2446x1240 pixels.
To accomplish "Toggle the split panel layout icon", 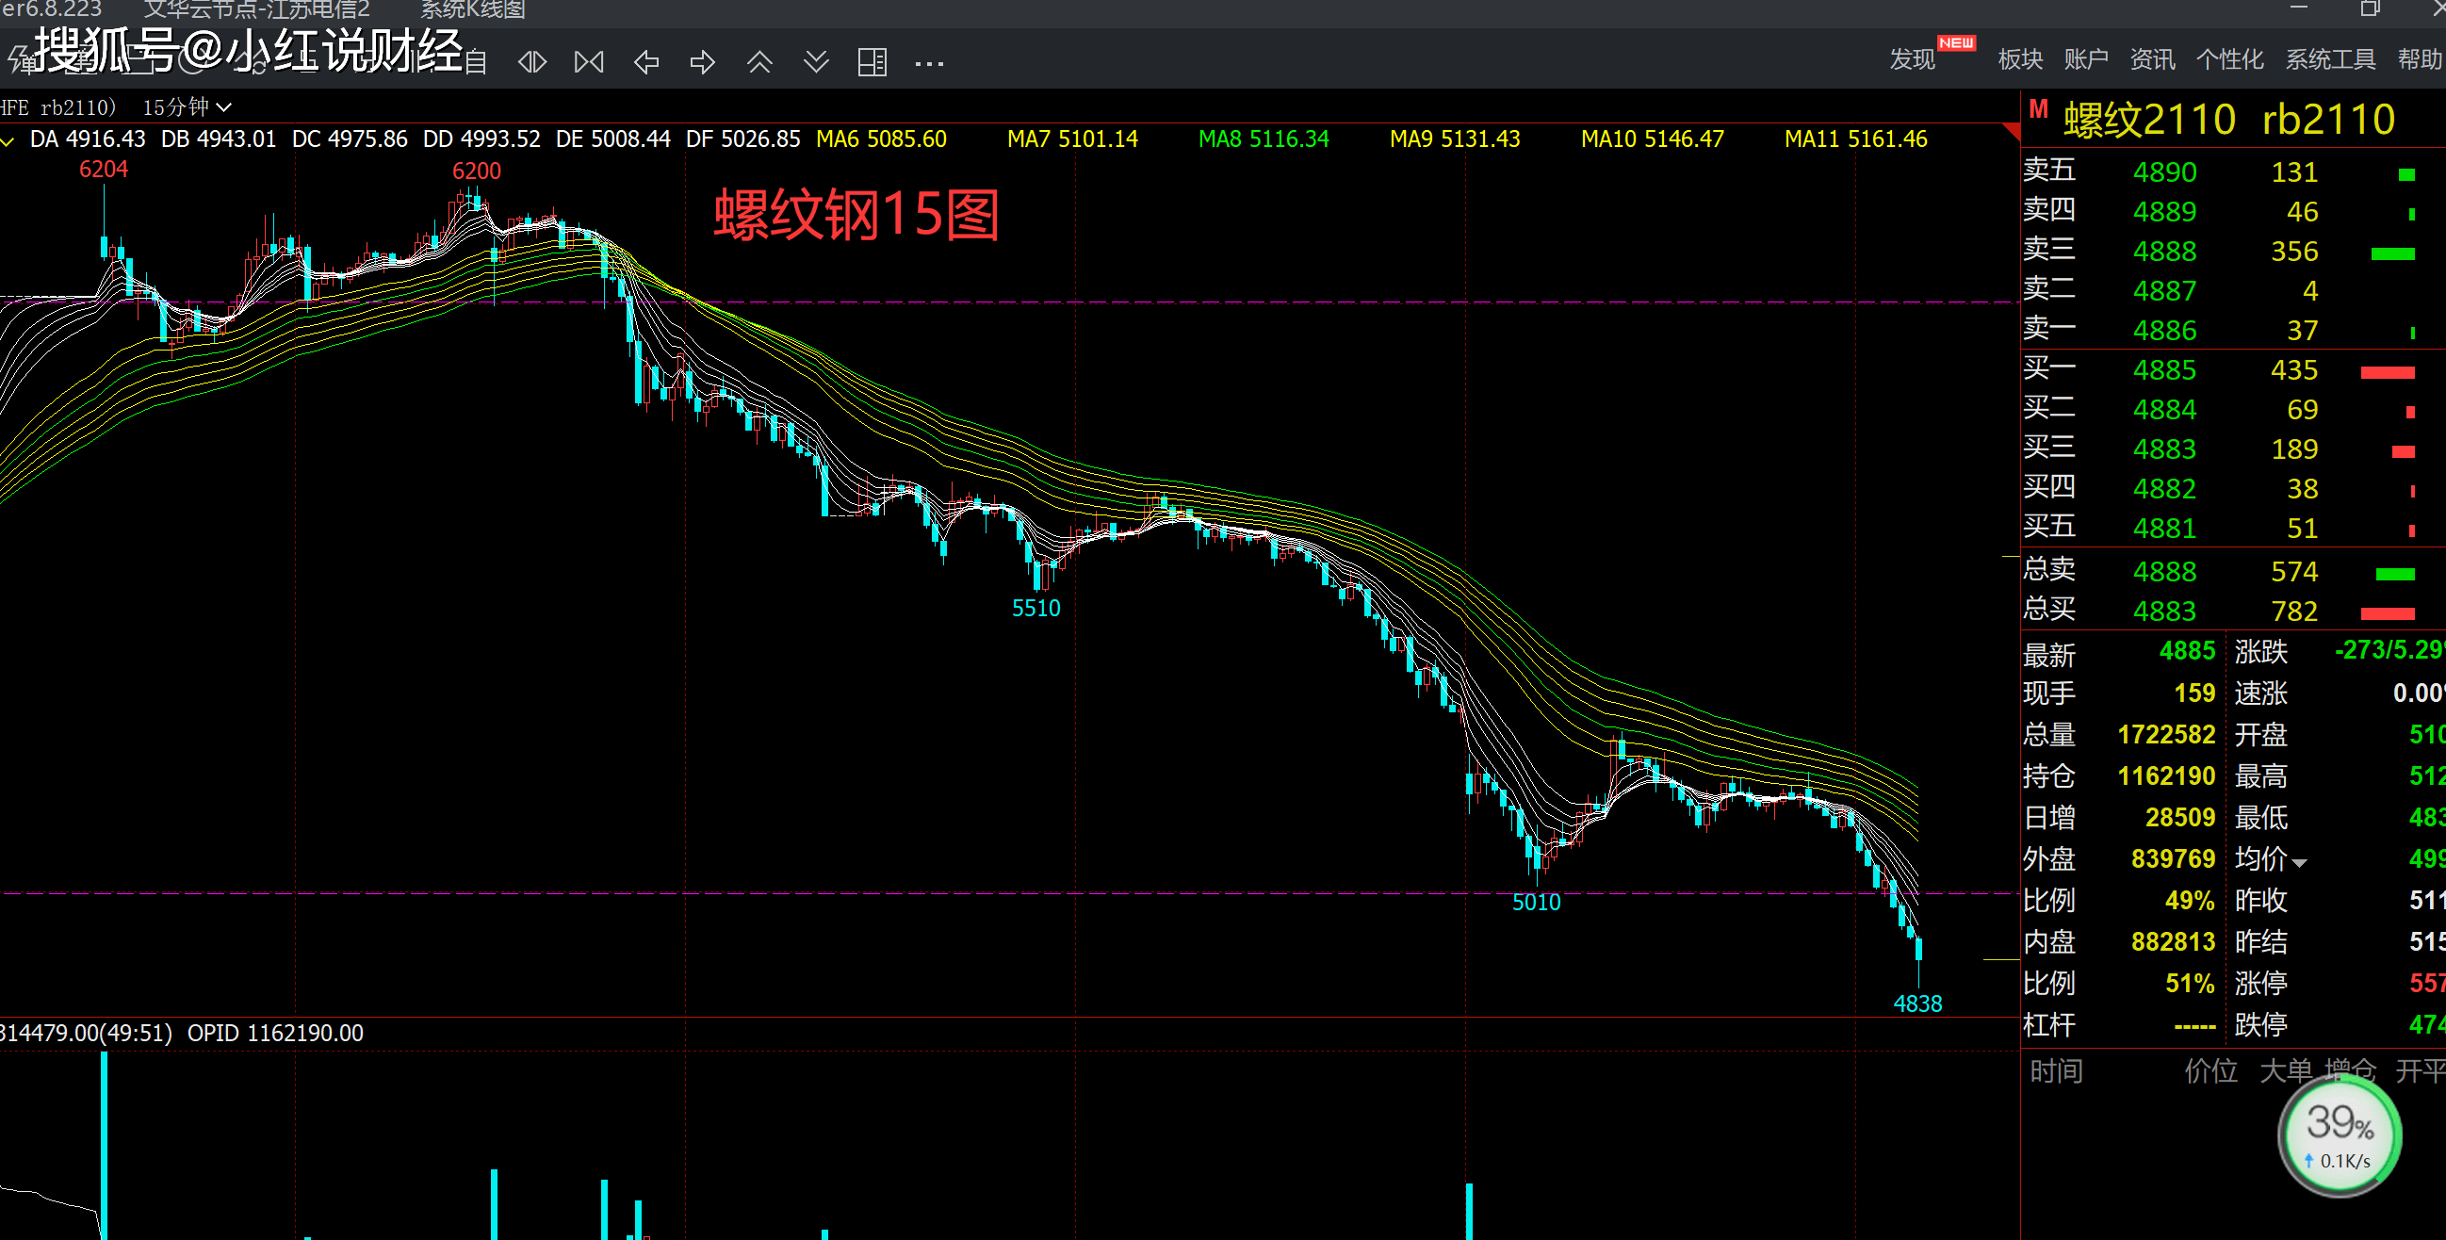I will click(872, 63).
